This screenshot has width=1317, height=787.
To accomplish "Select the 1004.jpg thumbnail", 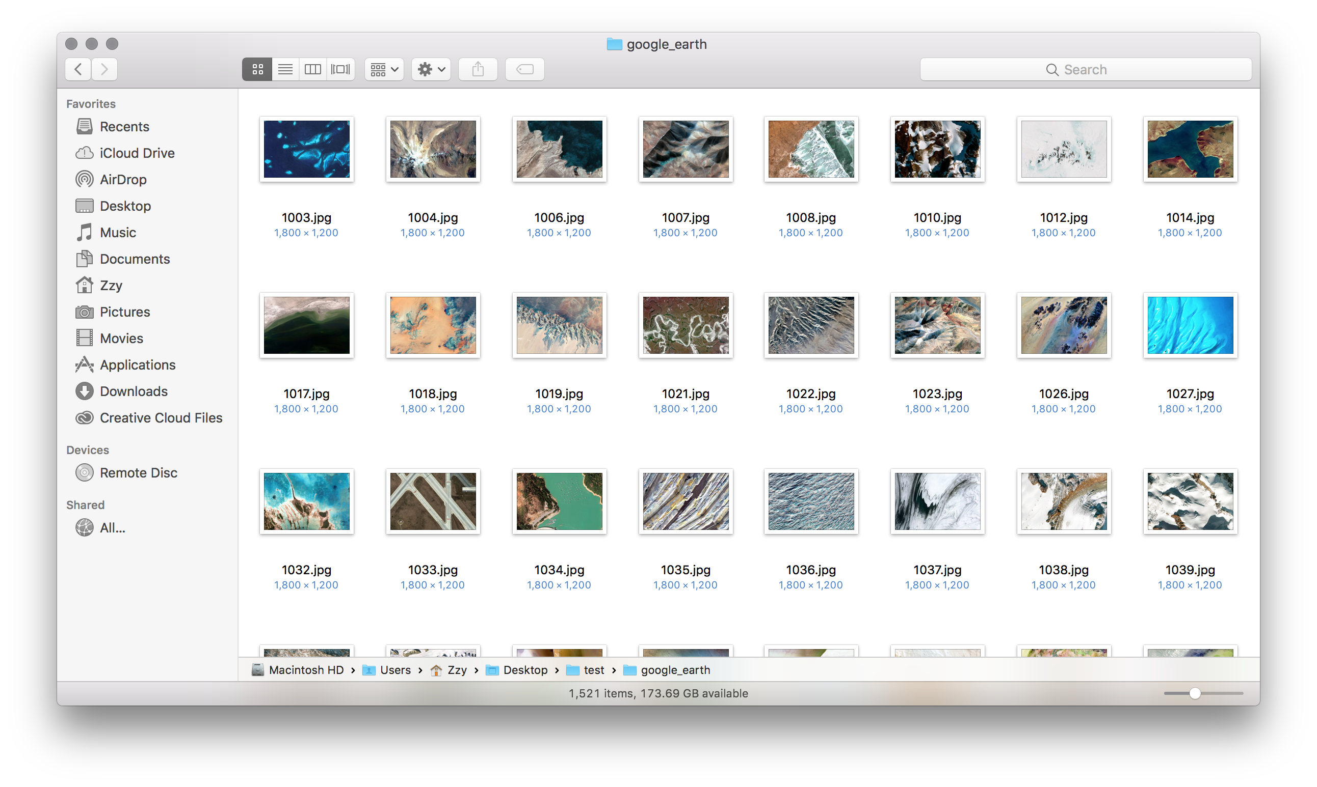I will click(433, 149).
